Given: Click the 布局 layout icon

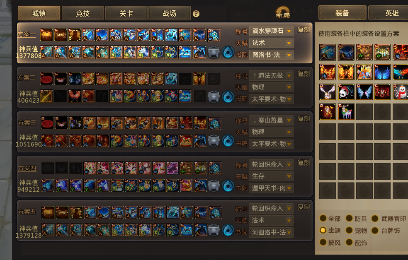Looking at the screenshot, I should 283,13.
